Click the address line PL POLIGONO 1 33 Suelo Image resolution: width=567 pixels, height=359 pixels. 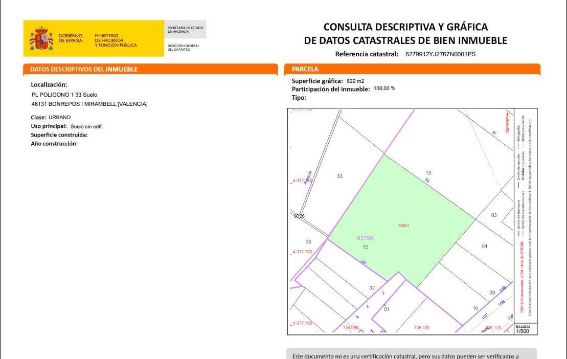[x=64, y=95]
